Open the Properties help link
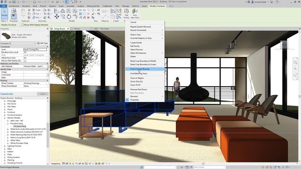Image resolution: width=301 pixels, height=169 pixels. pos(7,94)
